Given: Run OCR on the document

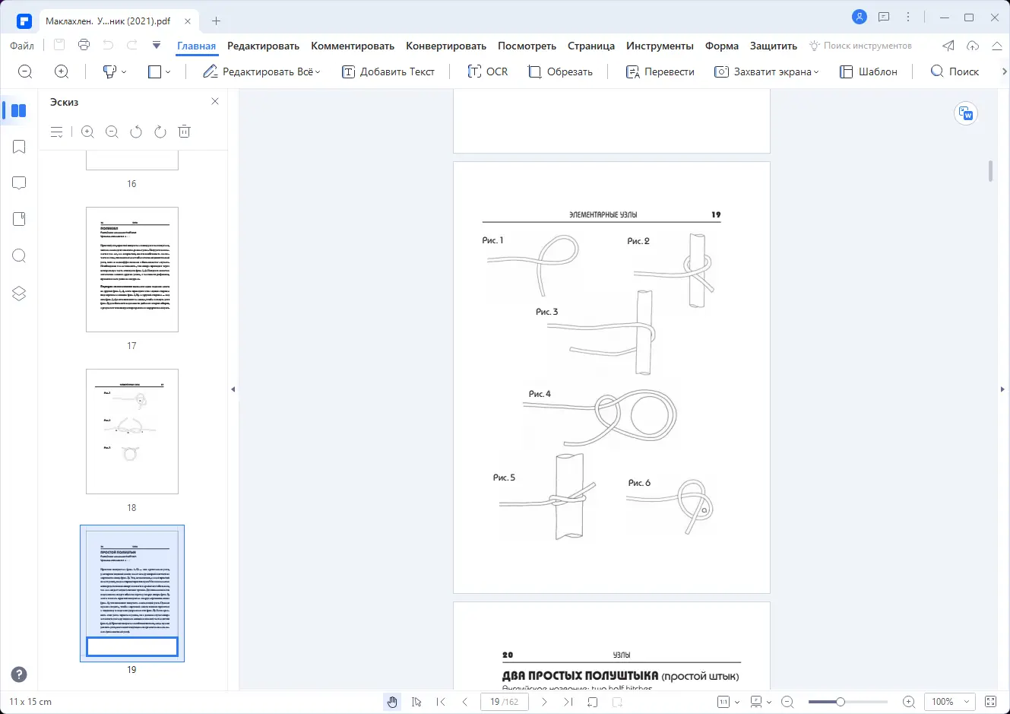Looking at the screenshot, I should click(x=487, y=71).
